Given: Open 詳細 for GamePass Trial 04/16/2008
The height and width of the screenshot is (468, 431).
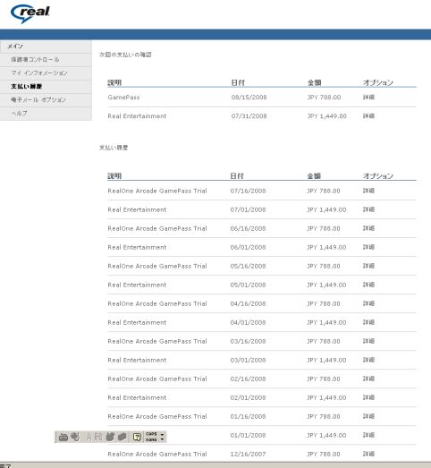Looking at the screenshot, I should (368, 303).
